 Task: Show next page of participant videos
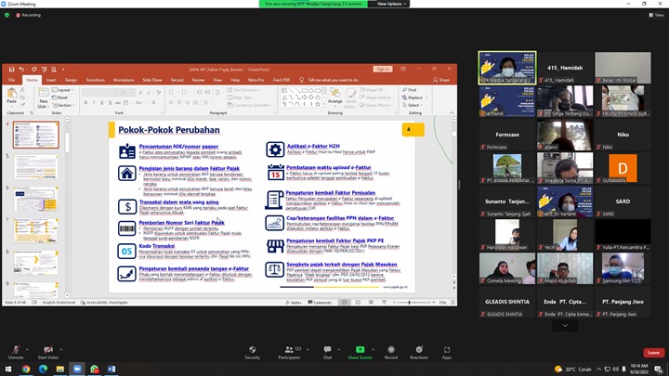pos(565,326)
